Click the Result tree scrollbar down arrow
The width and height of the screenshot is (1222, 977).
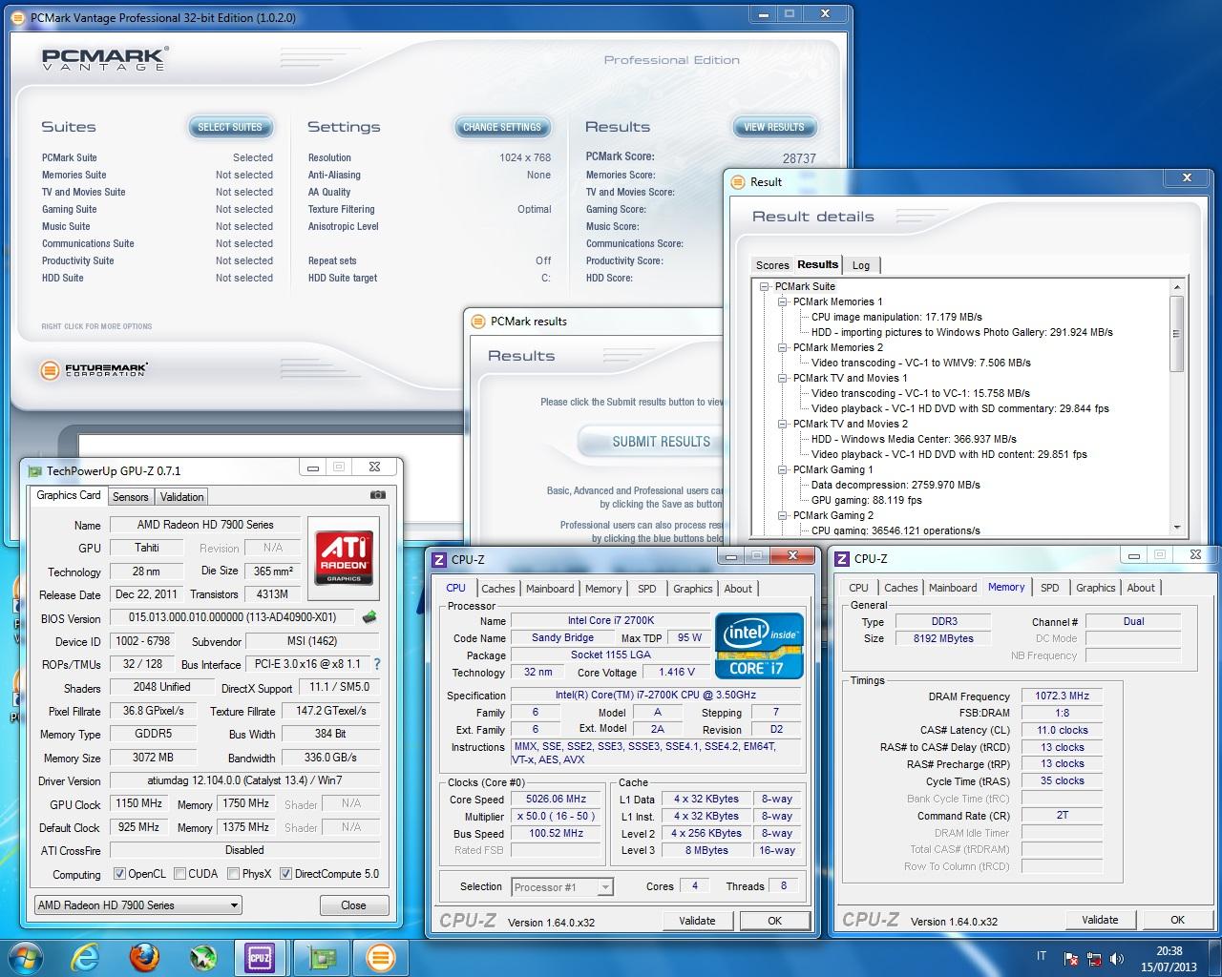click(1176, 527)
